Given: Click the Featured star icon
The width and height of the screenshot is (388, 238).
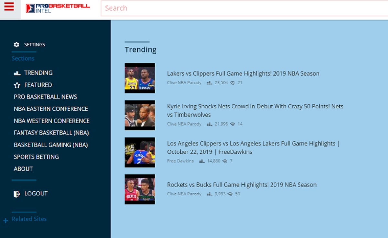Looking at the screenshot, I should coord(17,85).
